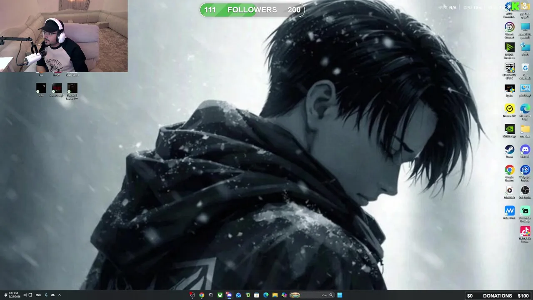Select the Microsoft Edge desktop icon
The width and height of the screenshot is (533, 300).
click(x=525, y=112)
